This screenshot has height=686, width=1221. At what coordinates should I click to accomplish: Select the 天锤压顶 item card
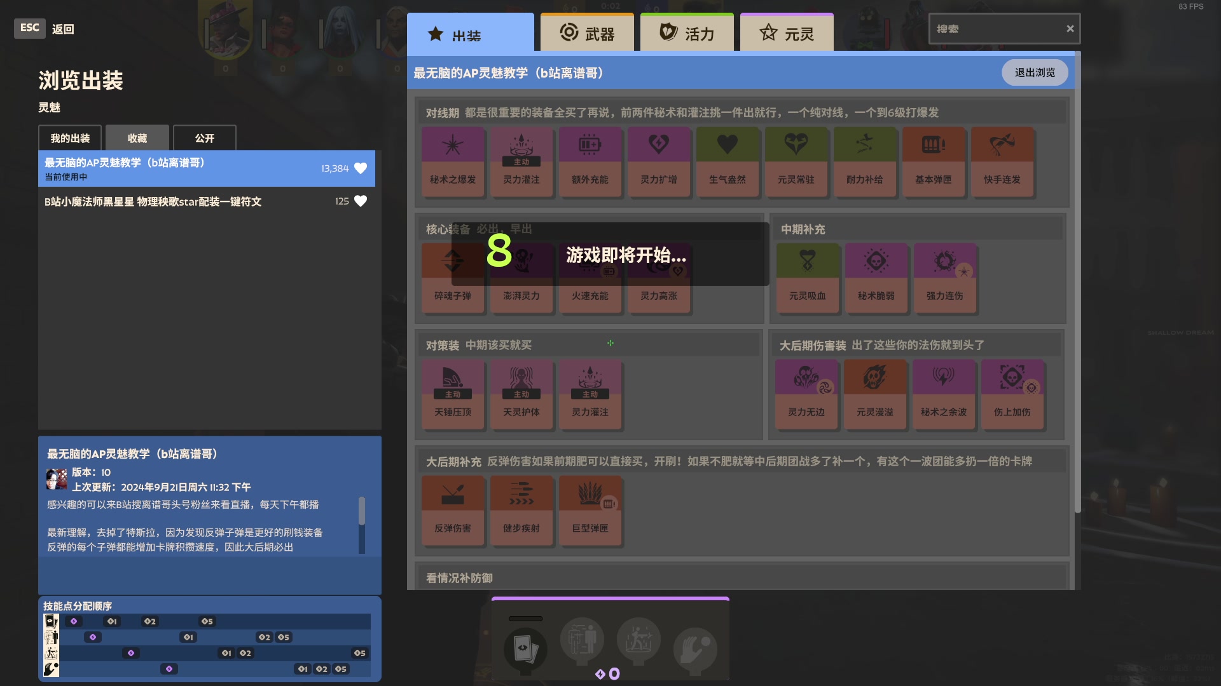(x=453, y=394)
